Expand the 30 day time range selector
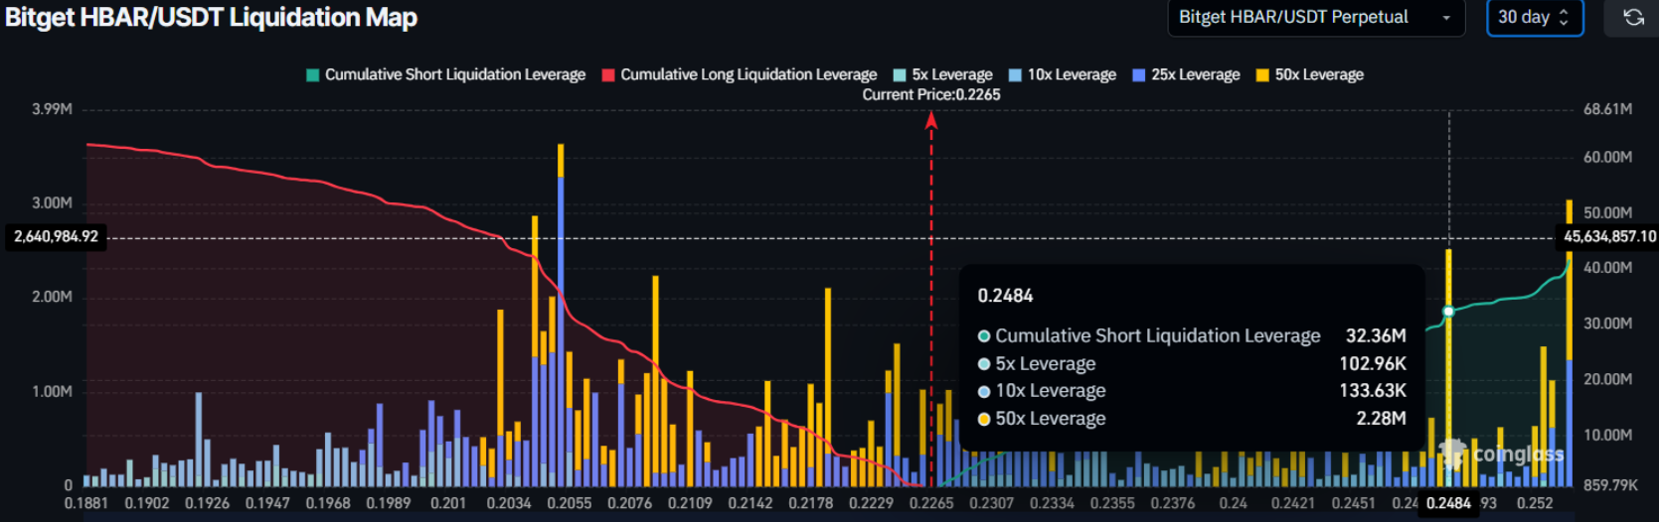 [1533, 17]
